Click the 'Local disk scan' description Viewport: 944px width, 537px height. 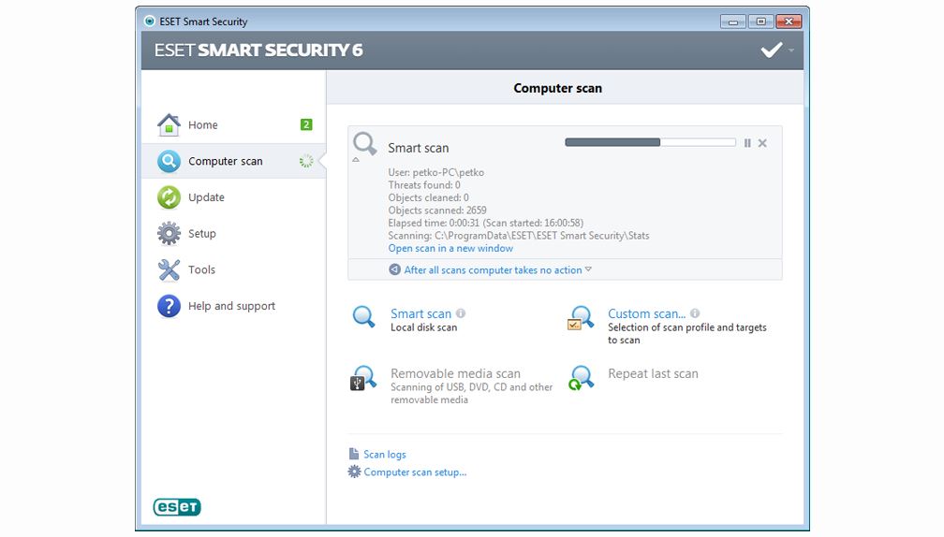click(424, 327)
